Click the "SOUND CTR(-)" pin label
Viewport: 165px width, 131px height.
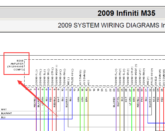(52, 76)
